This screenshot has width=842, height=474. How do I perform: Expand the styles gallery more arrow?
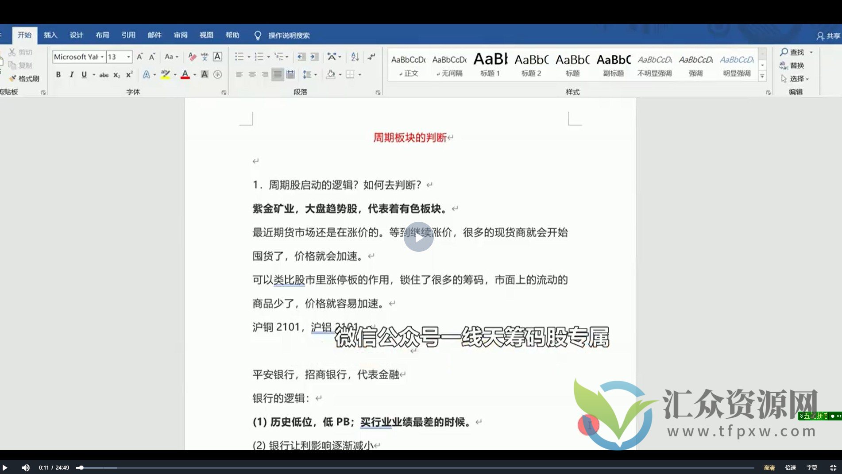(x=762, y=76)
